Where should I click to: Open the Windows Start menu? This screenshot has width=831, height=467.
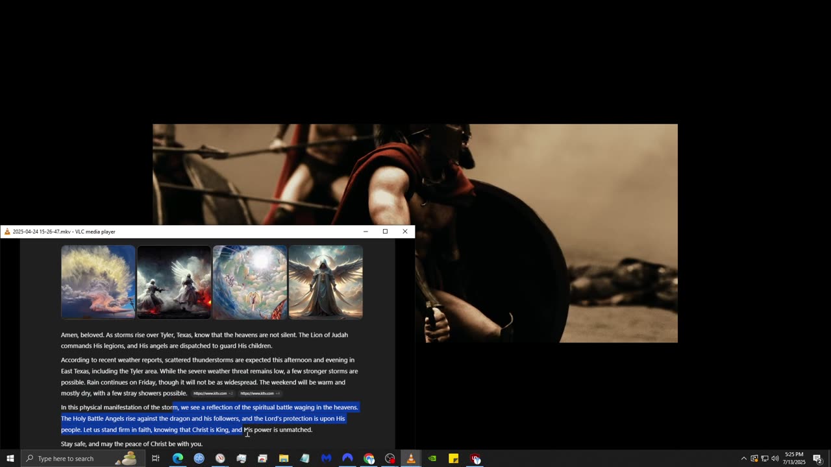point(10,459)
